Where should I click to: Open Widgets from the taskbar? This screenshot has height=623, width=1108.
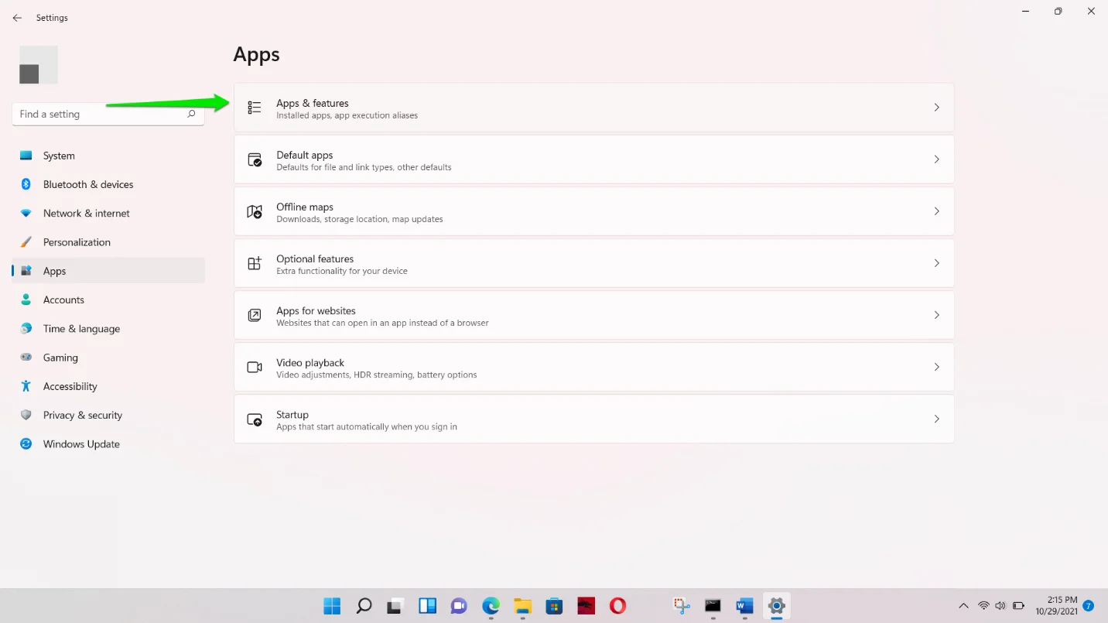428,605
